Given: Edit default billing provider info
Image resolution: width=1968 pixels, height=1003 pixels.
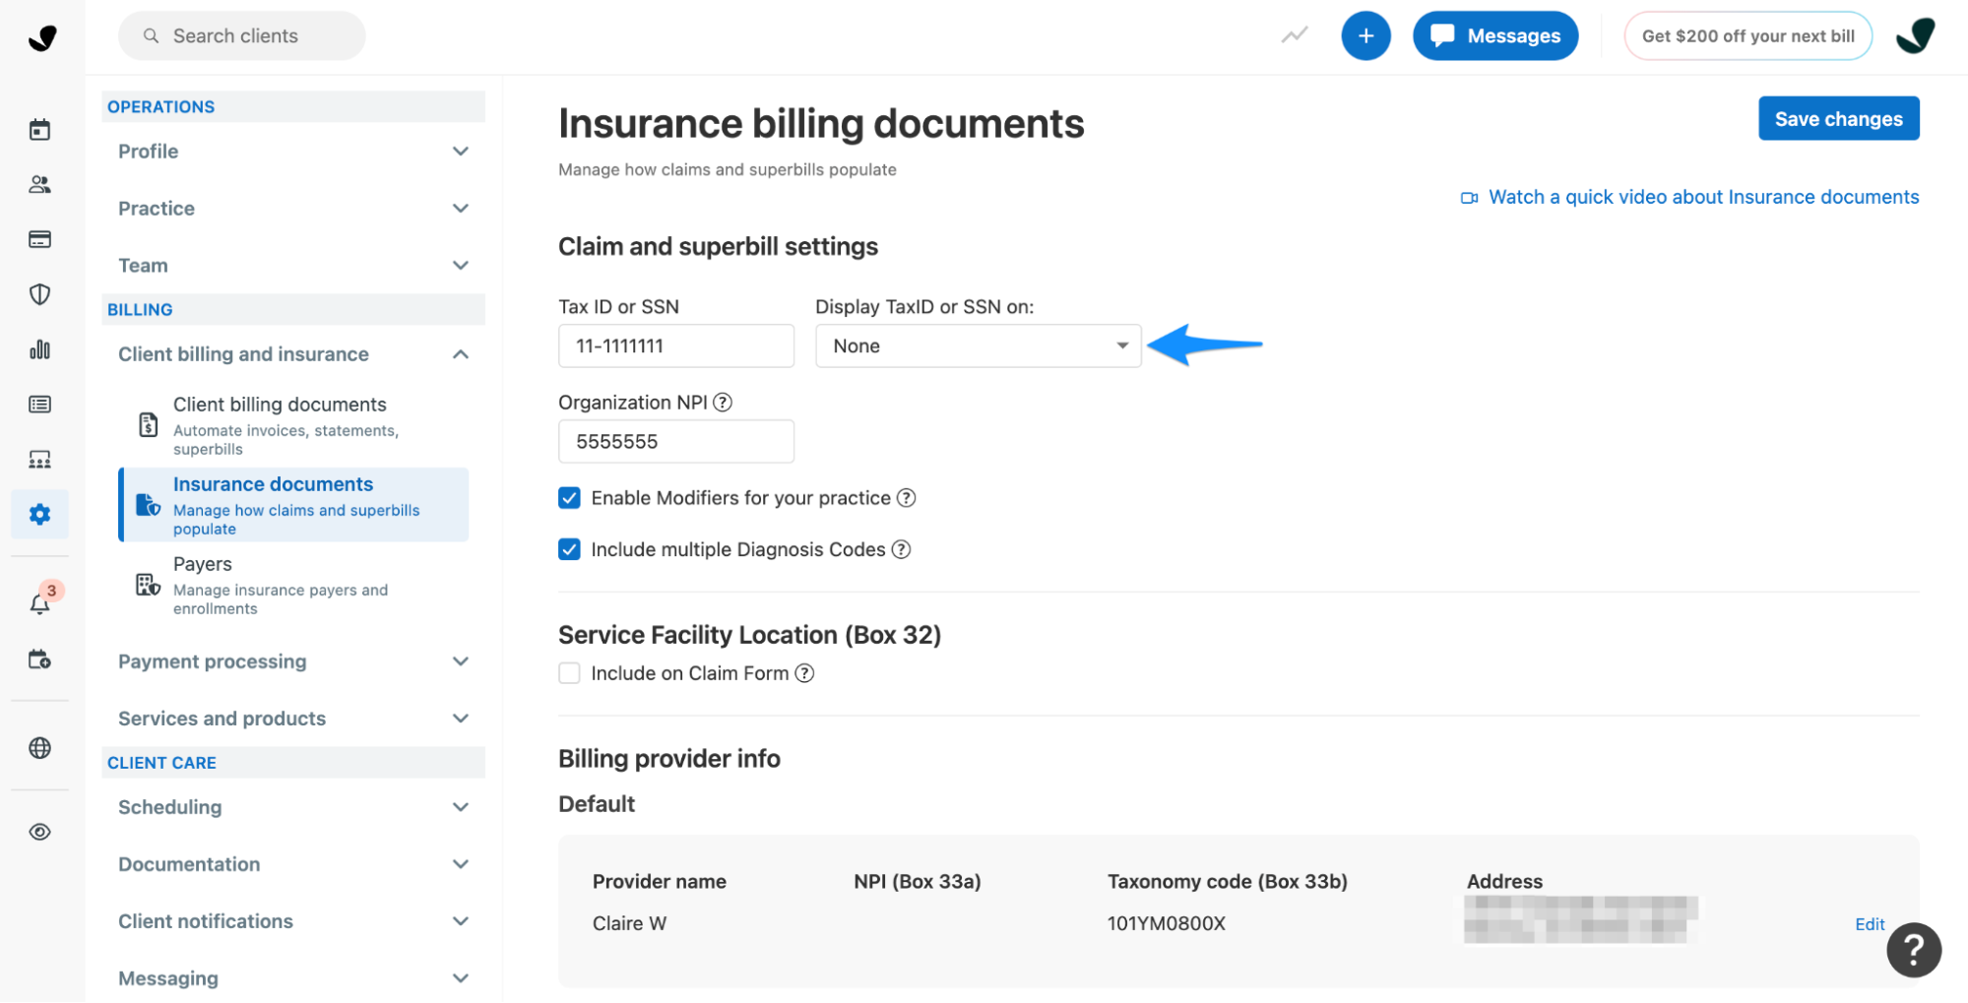Looking at the screenshot, I should (x=1870, y=924).
